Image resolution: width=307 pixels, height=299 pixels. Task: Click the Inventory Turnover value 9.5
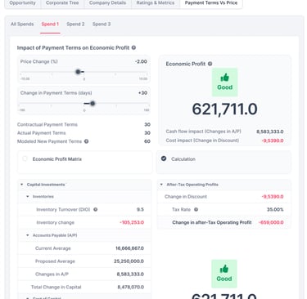click(140, 209)
